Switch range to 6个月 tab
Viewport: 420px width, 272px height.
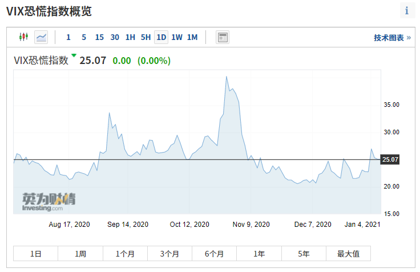(214, 254)
